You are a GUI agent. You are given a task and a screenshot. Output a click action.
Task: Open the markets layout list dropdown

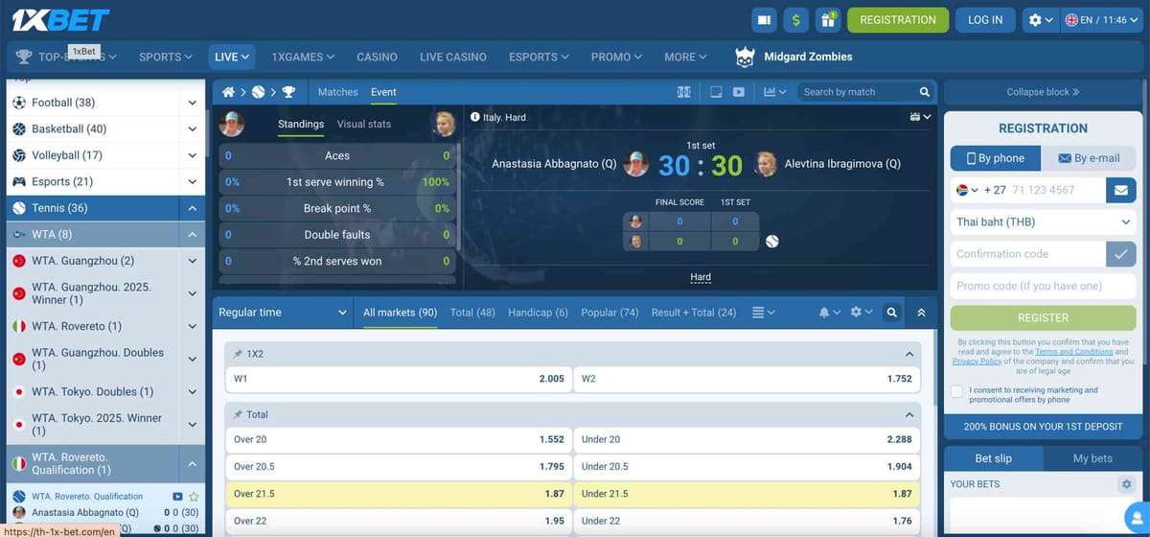763,313
